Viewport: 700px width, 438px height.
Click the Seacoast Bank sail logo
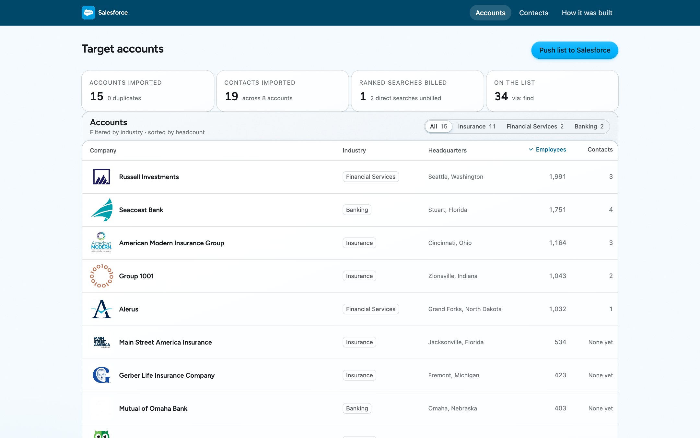point(101,210)
